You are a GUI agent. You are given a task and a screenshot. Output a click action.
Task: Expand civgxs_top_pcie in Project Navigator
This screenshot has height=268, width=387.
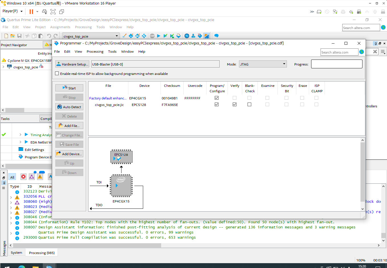[3, 67]
